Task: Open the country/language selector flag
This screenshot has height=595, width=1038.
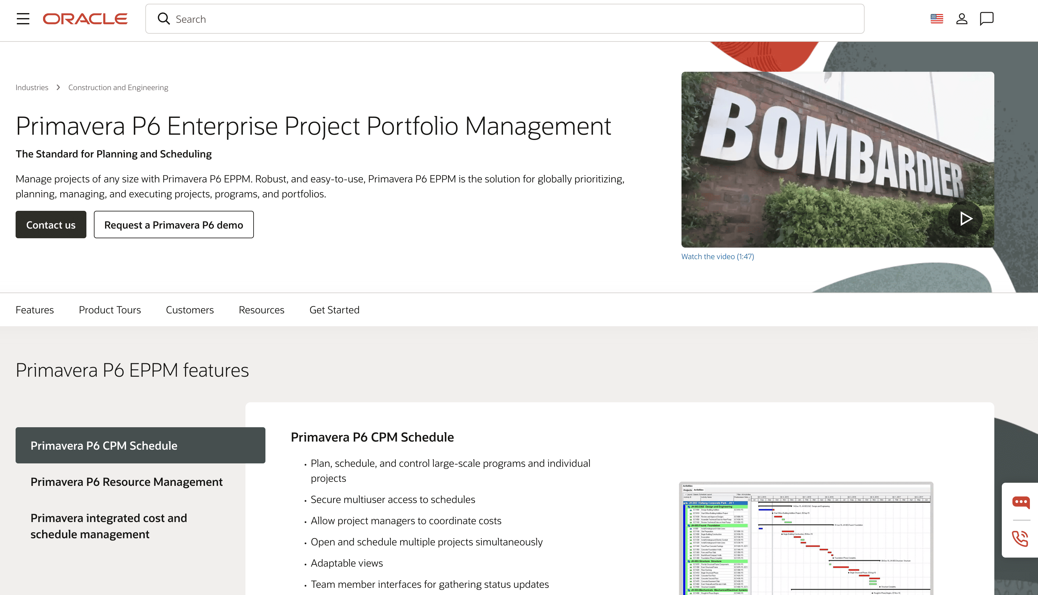Action: [x=936, y=18]
